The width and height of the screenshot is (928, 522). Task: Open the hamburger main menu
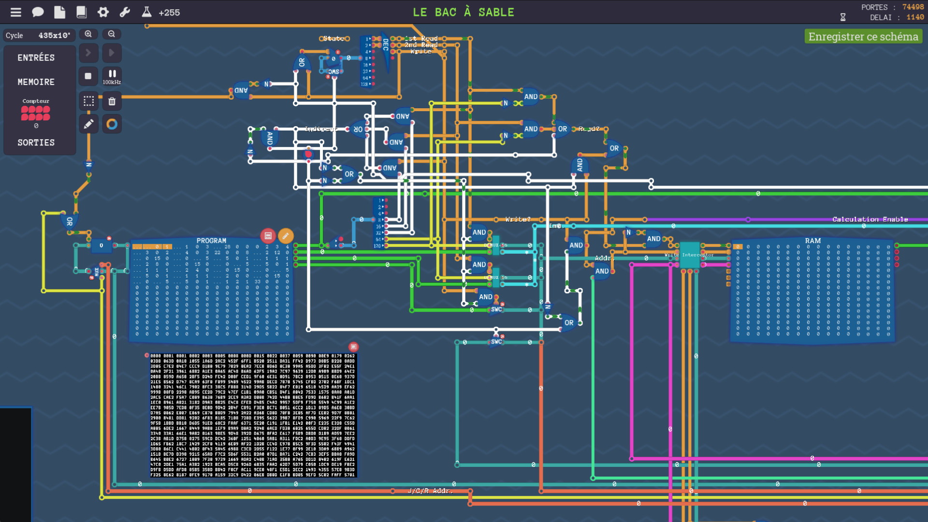[x=16, y=12]
